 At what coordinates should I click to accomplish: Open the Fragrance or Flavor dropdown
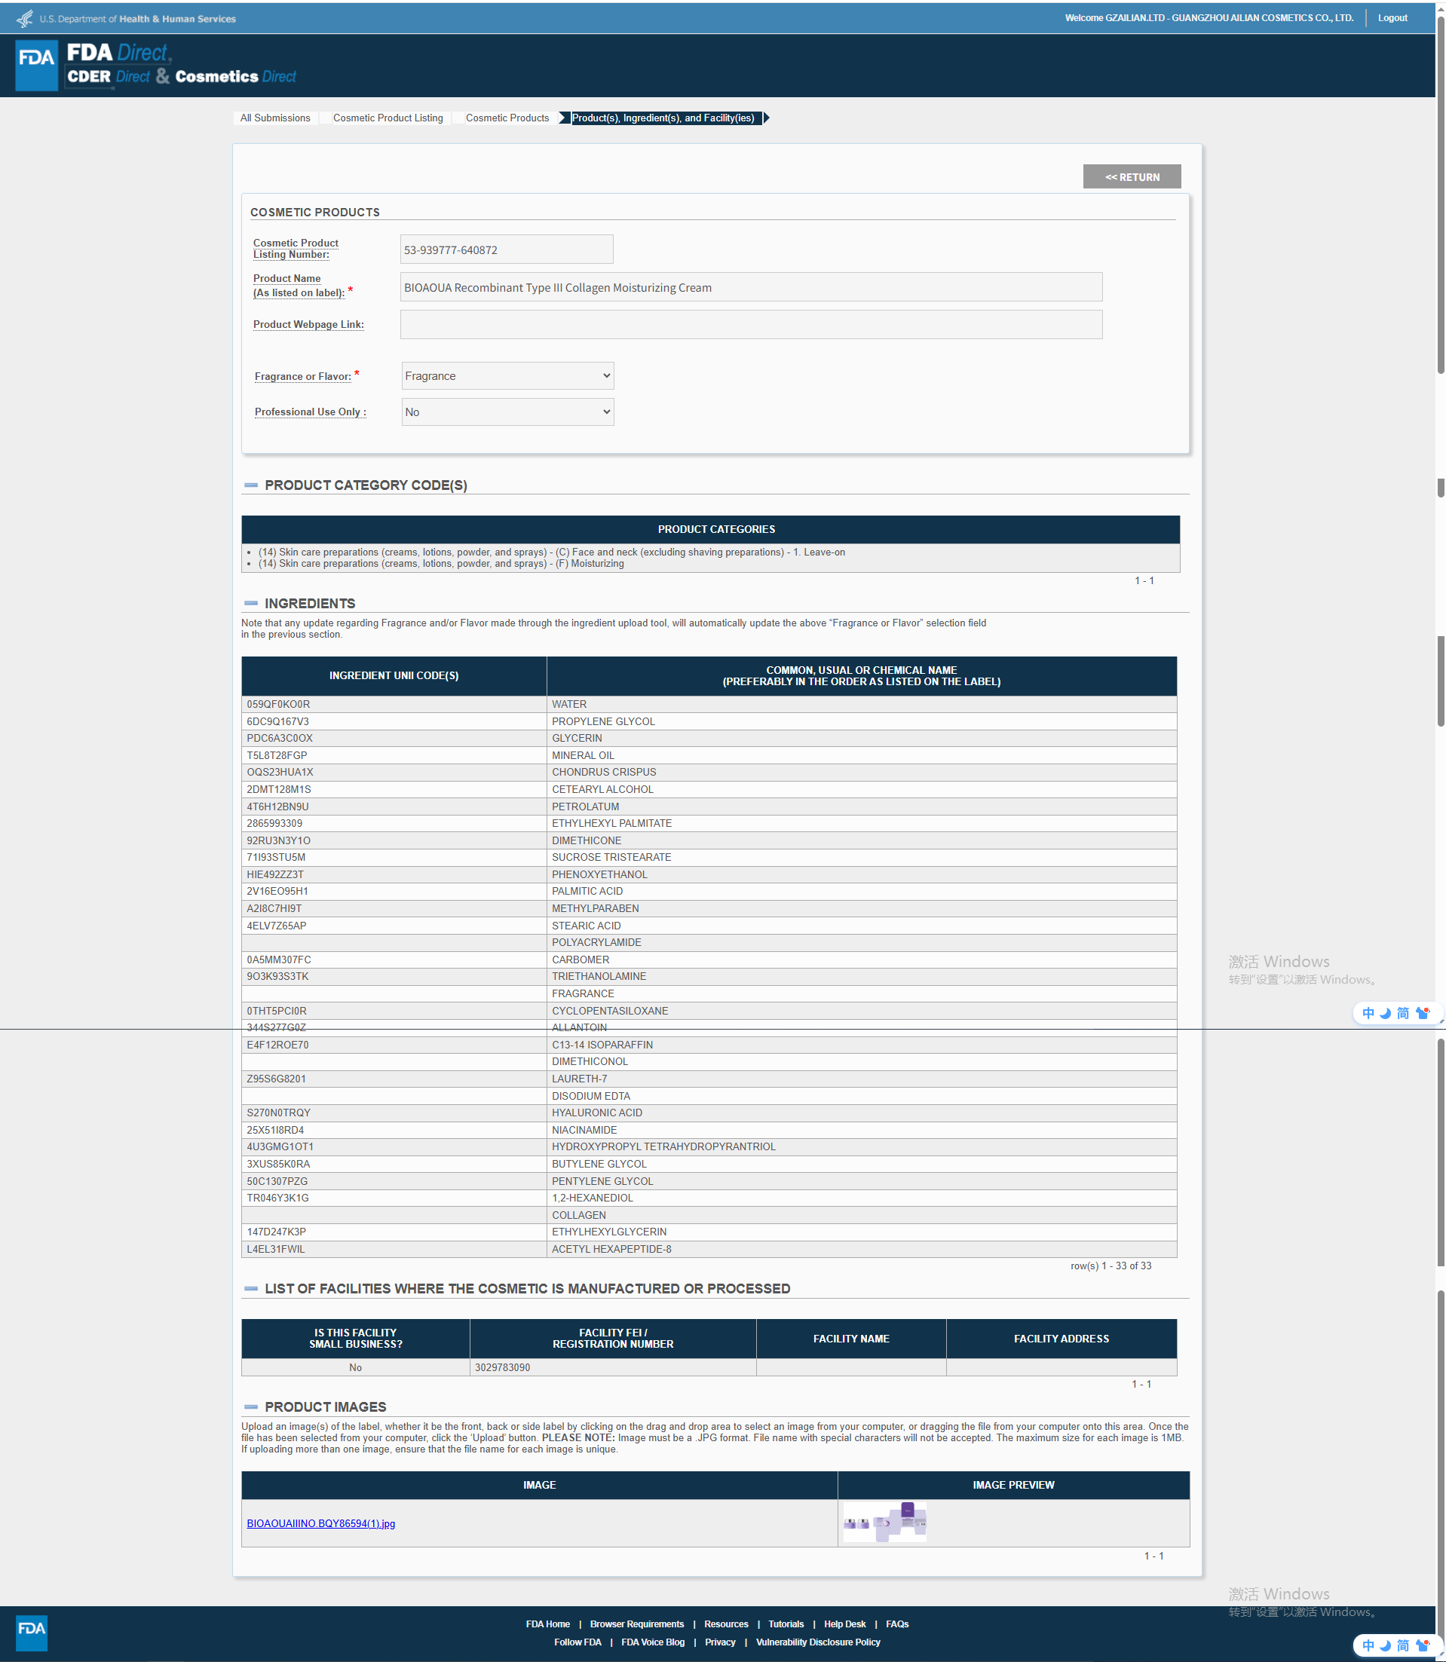(x=507, y=376)
